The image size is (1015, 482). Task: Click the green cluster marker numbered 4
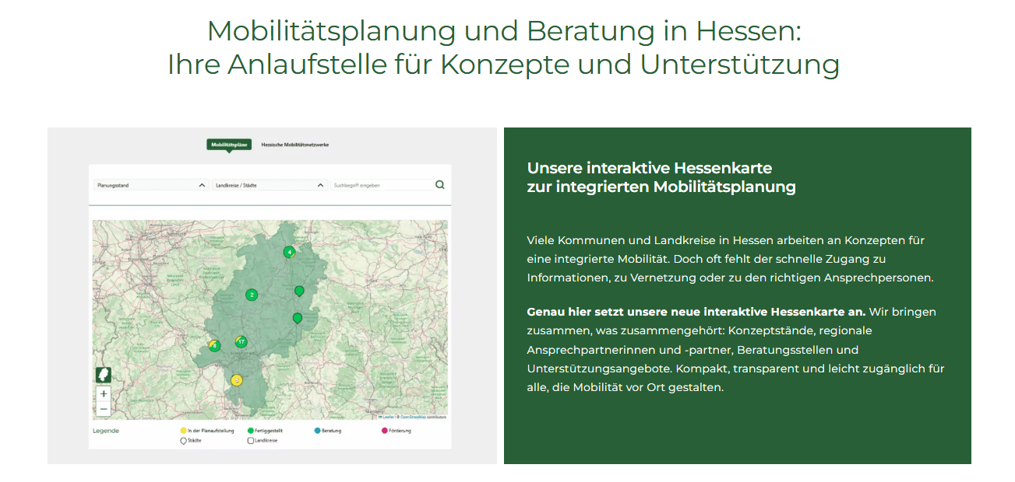click(x=290, y=252)
